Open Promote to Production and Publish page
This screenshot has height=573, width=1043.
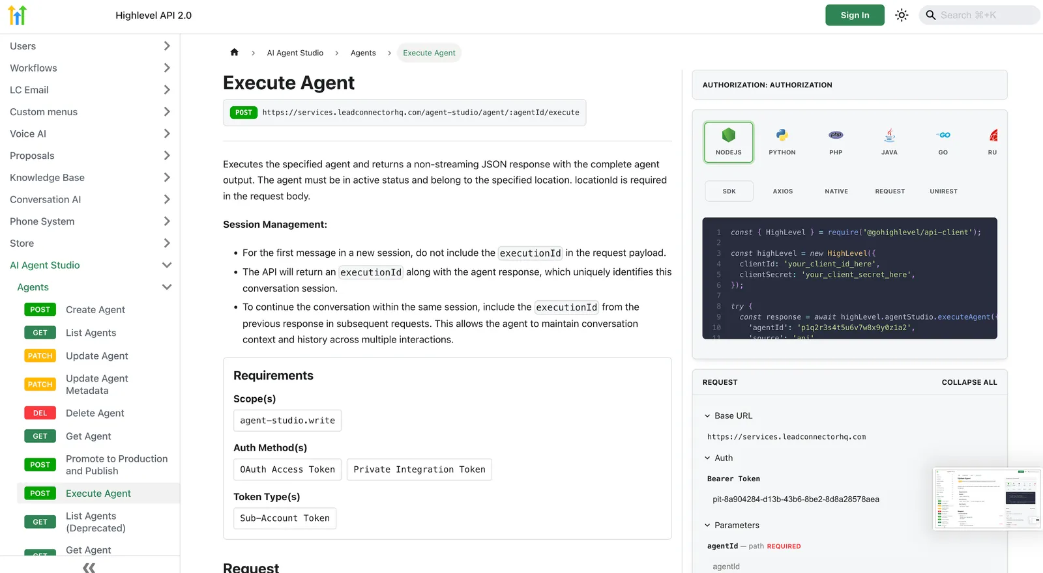[117, 465]
